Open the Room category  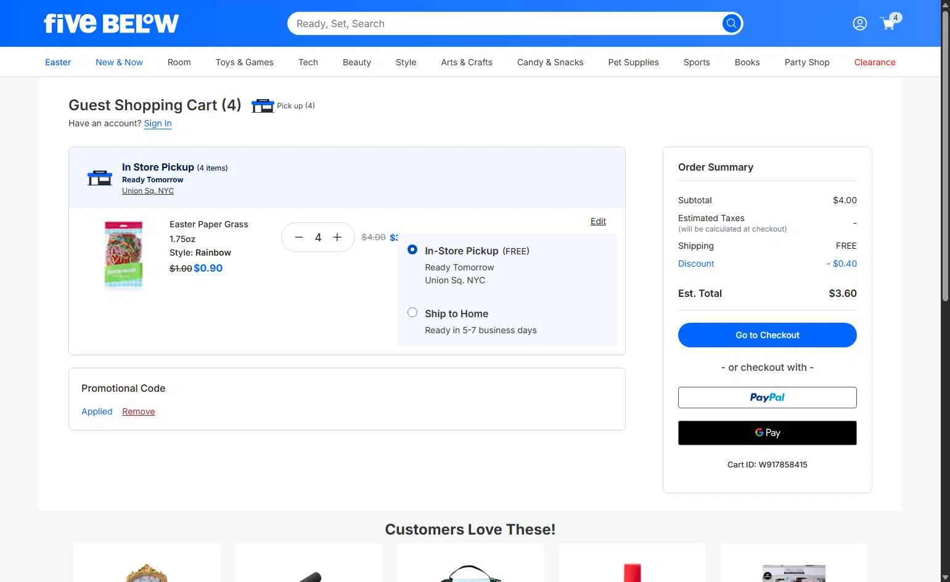(179, 62)
